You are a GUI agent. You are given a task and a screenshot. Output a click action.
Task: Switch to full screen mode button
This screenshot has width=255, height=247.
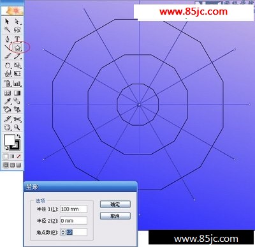pyautogui.click(x=18, y=165)
